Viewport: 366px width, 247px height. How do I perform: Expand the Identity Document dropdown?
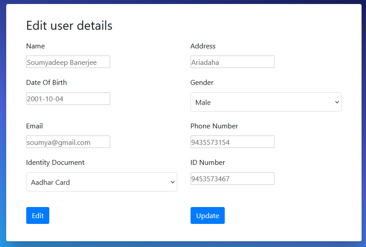pos(101,182)
